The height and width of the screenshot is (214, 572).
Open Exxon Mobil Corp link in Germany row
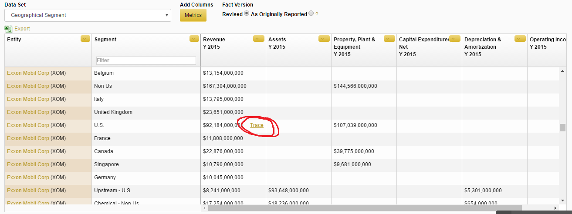(x=28, y=177)
